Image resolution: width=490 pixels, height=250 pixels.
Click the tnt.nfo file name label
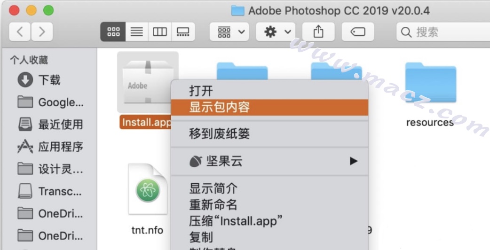(147, 230)
